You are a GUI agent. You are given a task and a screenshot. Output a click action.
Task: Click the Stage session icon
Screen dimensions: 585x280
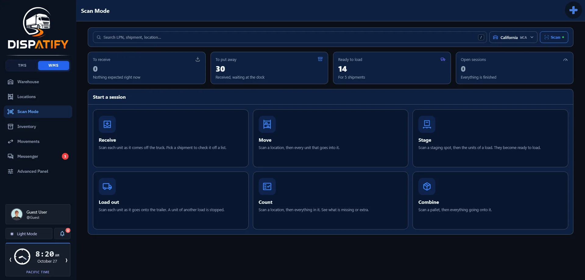point(427,124)
